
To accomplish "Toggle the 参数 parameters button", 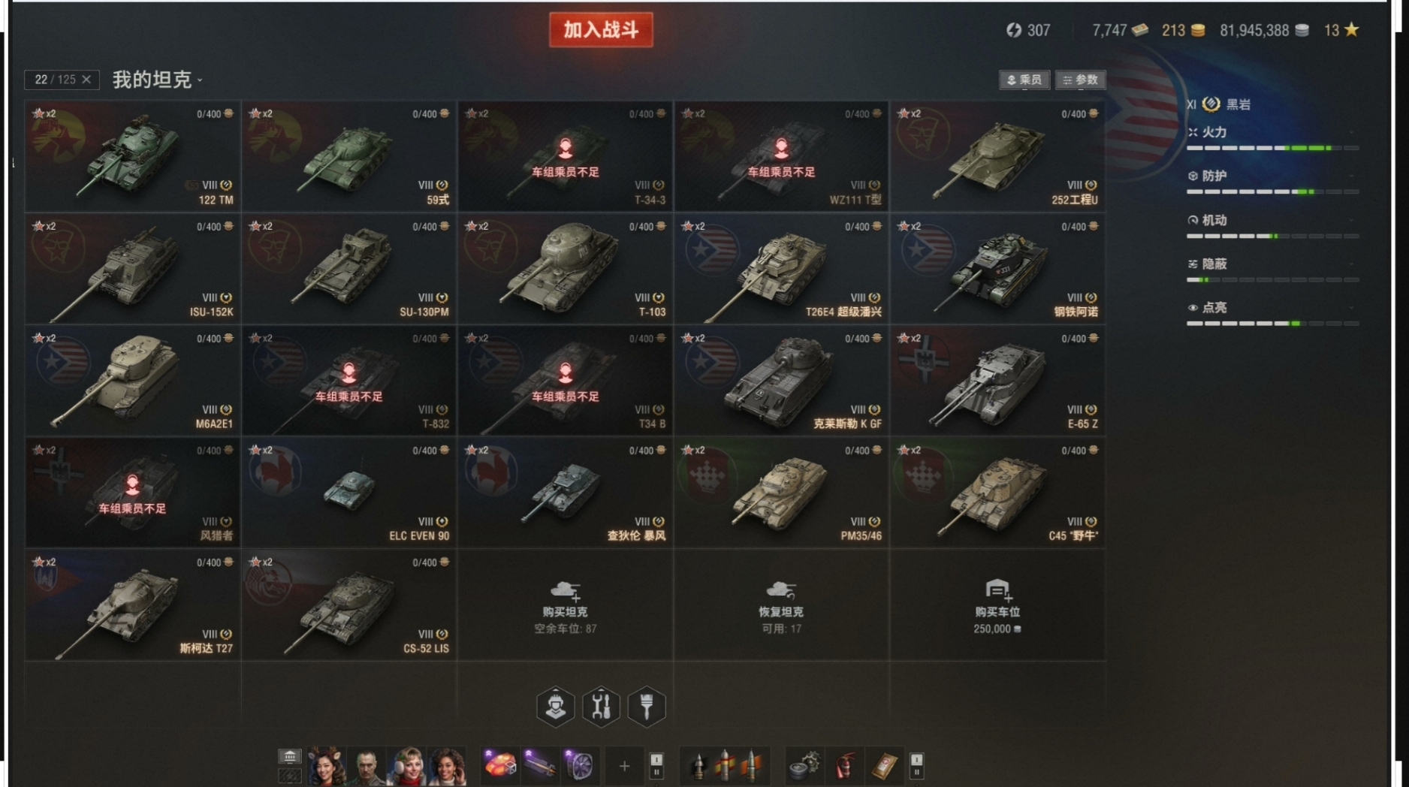I will (1080, 80).
